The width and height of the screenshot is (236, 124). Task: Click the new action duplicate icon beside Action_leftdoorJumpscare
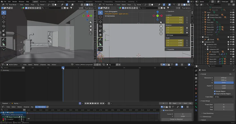click(x=97, y=65)
